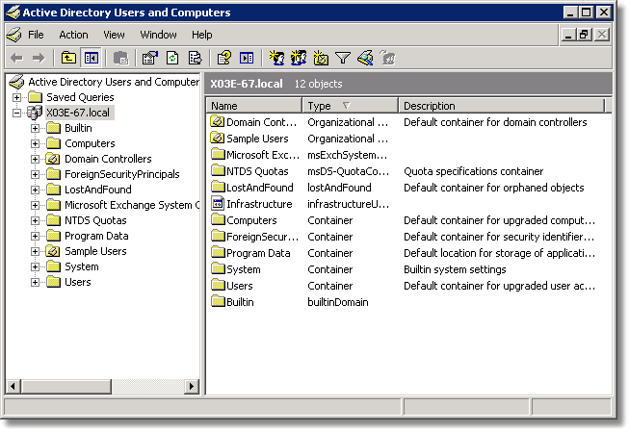The height and width of the screenshot is (431, 629).
Task: Select the X03E-67.local domain in tree
Action: point(78,113)
